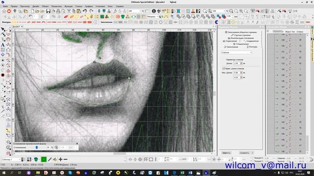
Task: Open the Компенсация стягивания tab
Action: [x=241, y=38]
